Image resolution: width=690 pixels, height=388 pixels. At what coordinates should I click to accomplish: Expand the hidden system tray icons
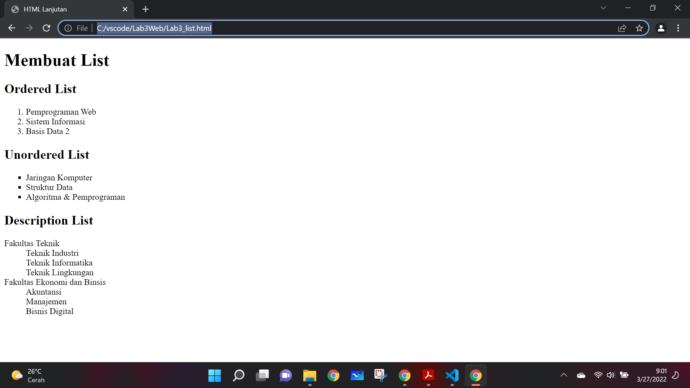tap(564, 375)
